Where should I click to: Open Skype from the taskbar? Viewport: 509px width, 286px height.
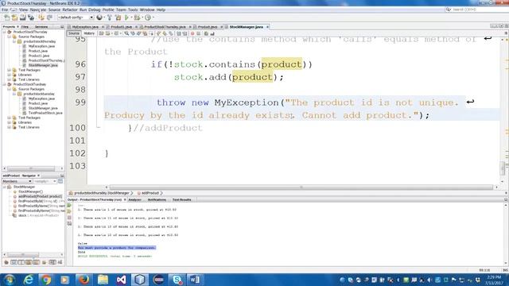pyautogui.click(x=177, y=280)
